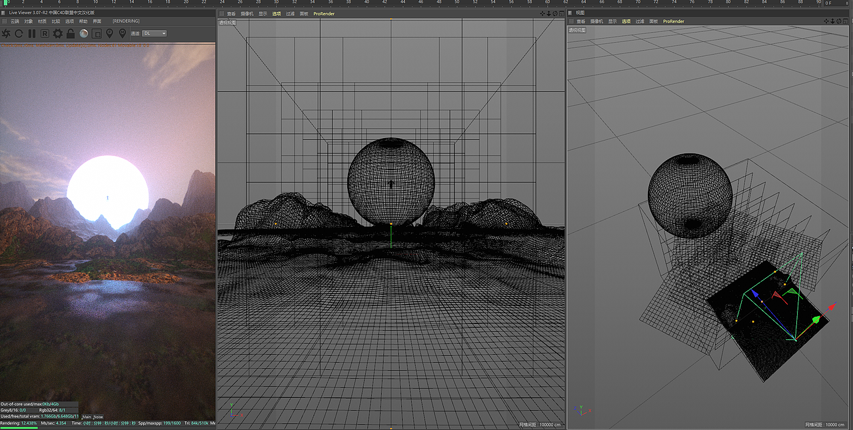The width and height of the screenshot is (853, 430).
Task: Toggle maximize view icon in center viewport
Action: coord(562,13)
